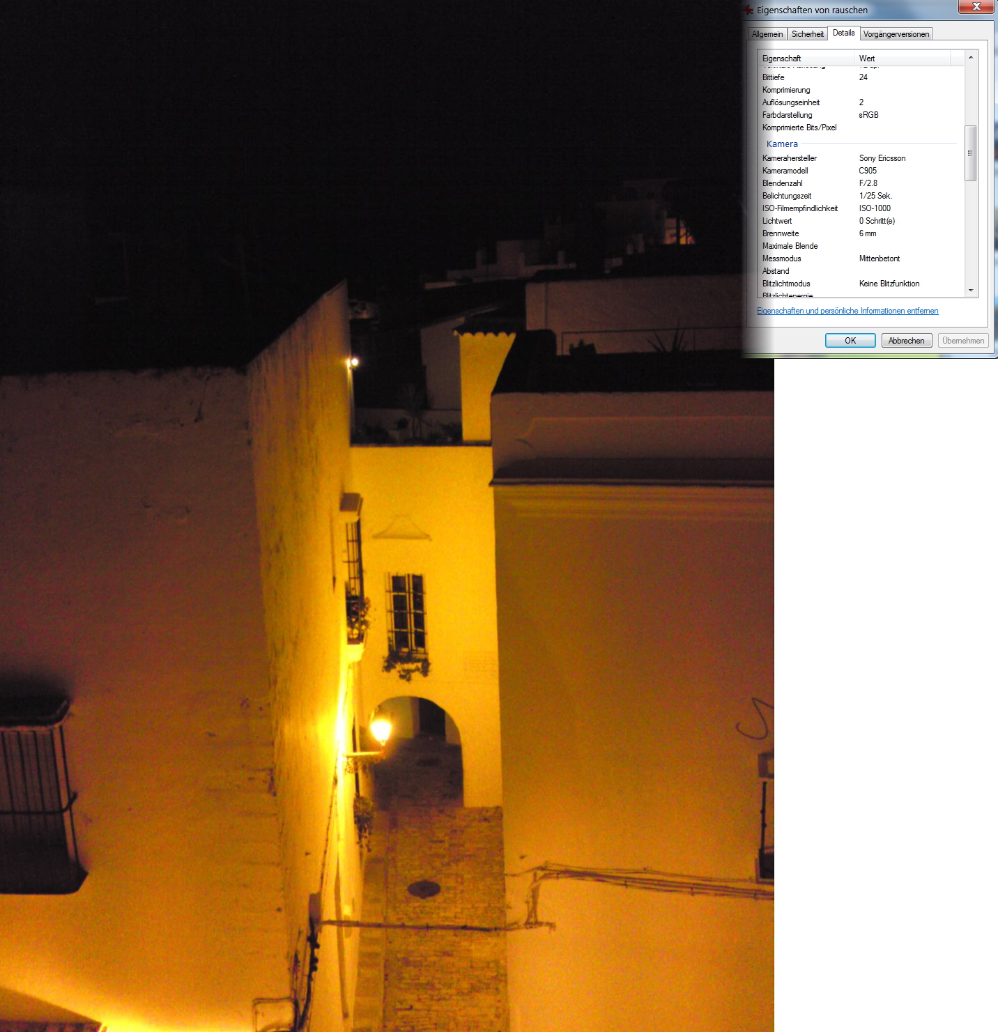Click the value ISO-1000

875,208
